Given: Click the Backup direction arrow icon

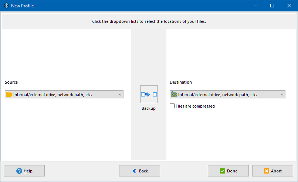Looking at the screenshot, I should click(149, 94).
